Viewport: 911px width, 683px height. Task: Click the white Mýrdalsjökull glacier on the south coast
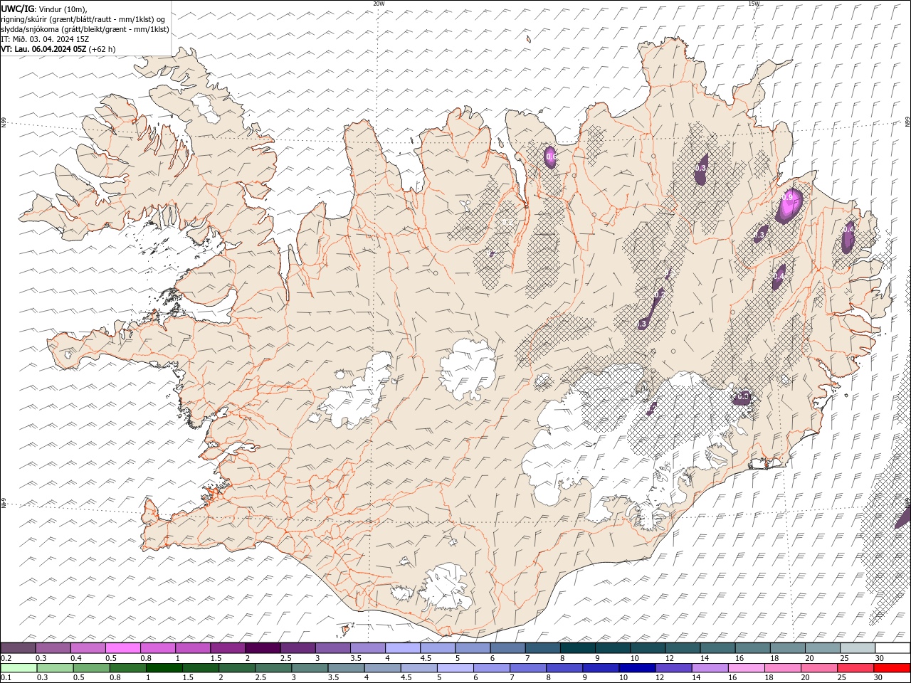[445, 587]
